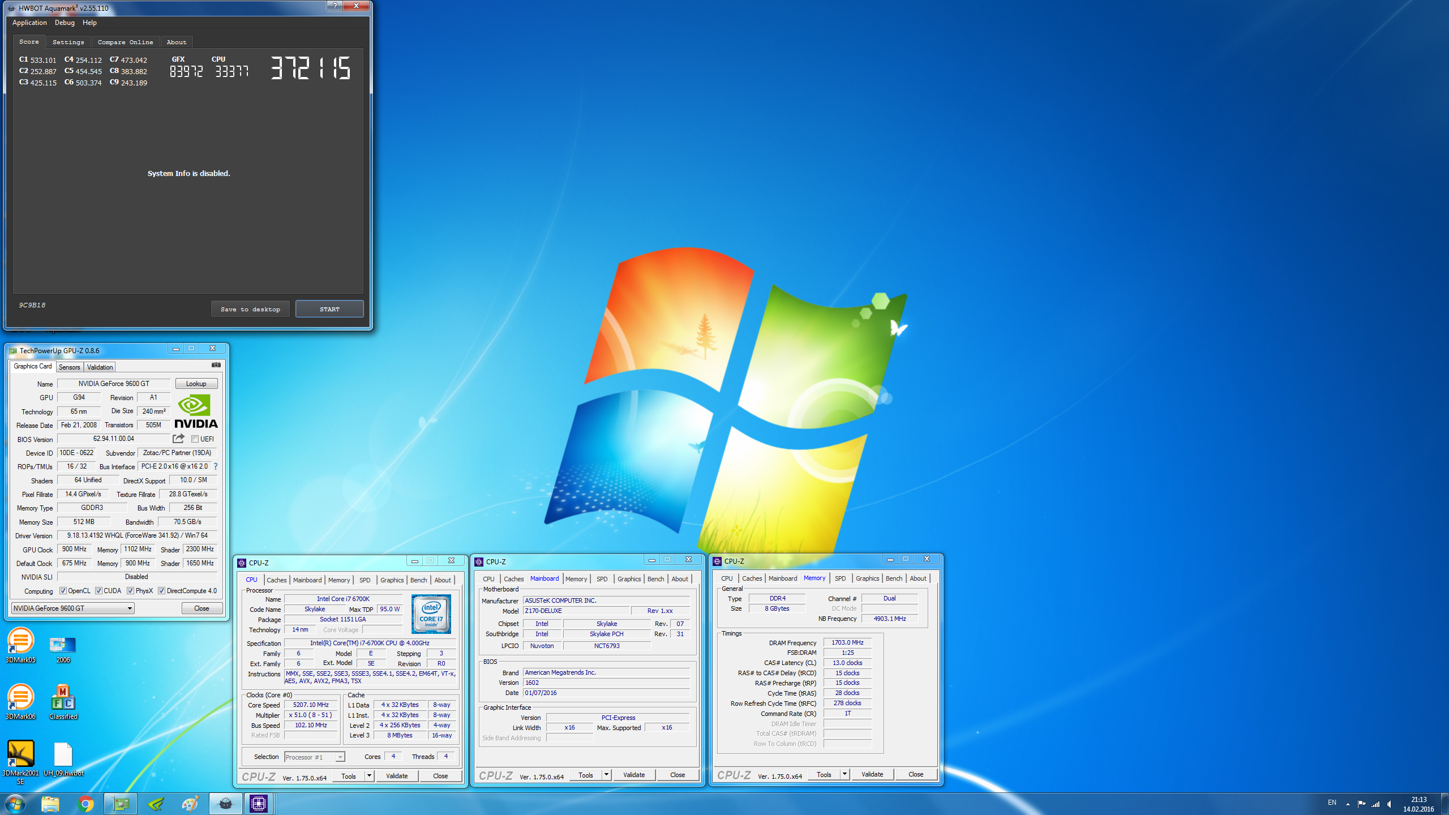The height and width of the screenshot is (815, 1449).
Task: Open SPD tab in CPU-Z Mainboard window
Action: coord(602,579)
